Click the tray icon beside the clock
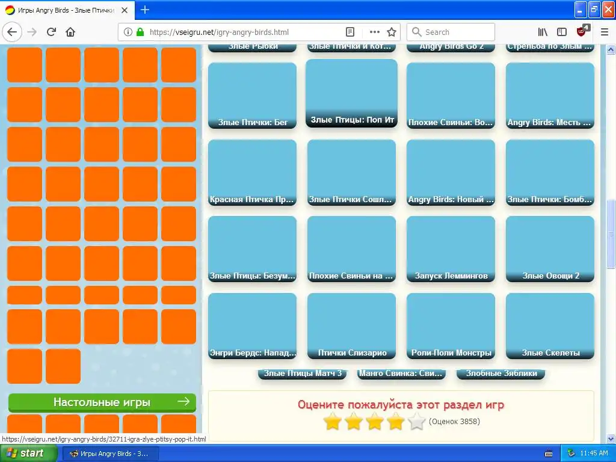 tap(571, 454)
